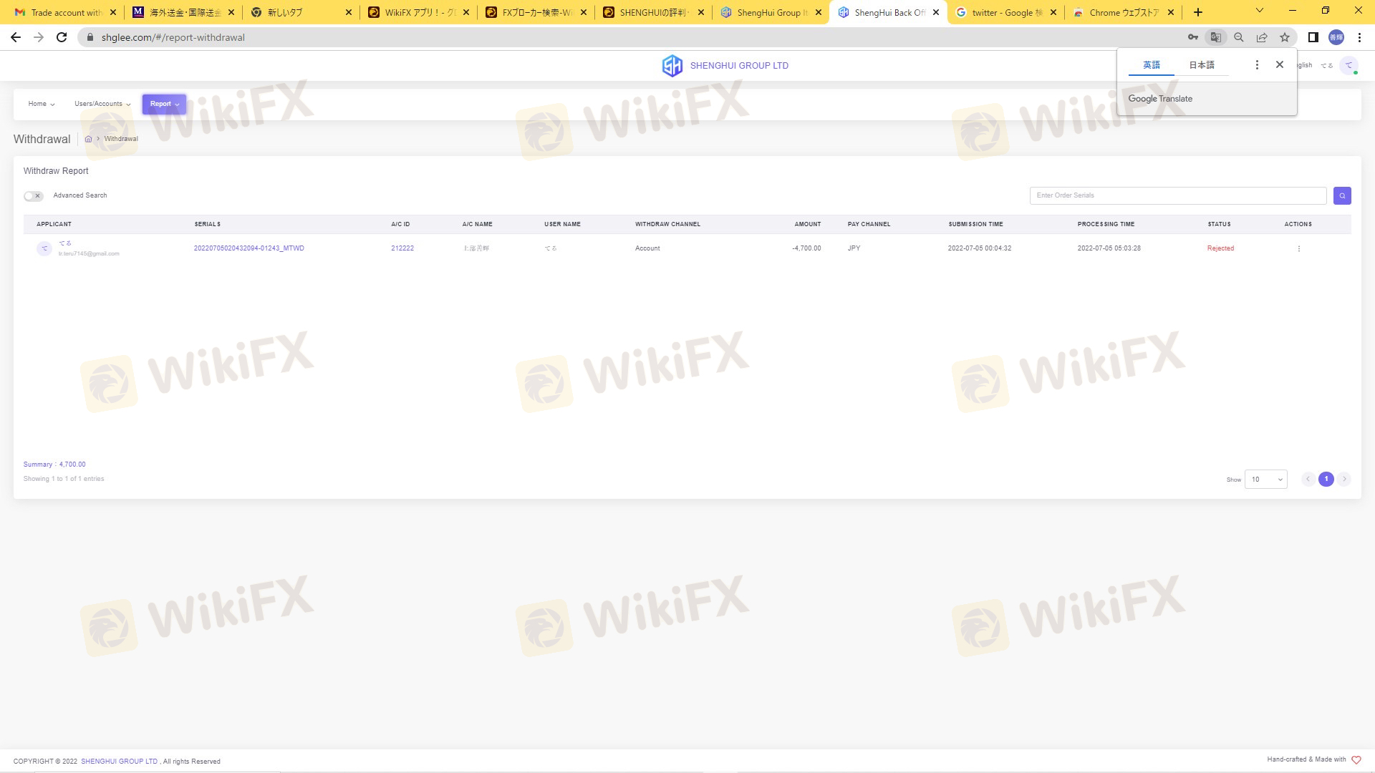Click submission time 2022-07-05 00:04:32
1375x773 pixels.
point(980,248)
